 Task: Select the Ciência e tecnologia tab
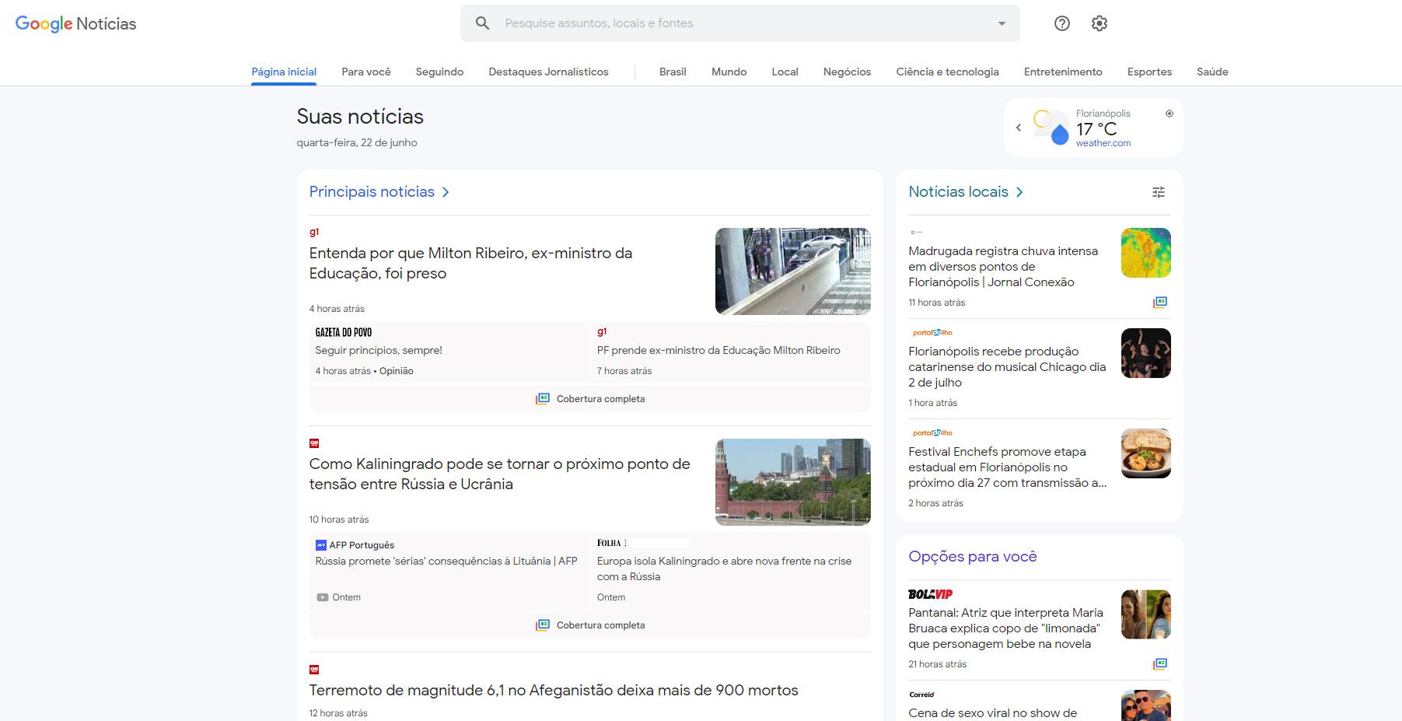[947, 72]
